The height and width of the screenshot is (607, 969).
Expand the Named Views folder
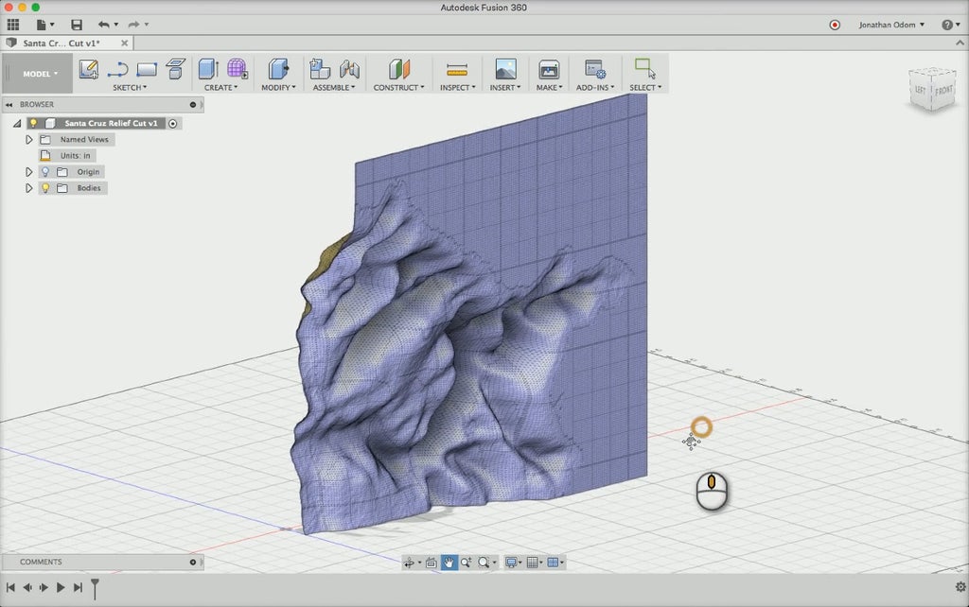pyautogui.click(x=29, y=139)
